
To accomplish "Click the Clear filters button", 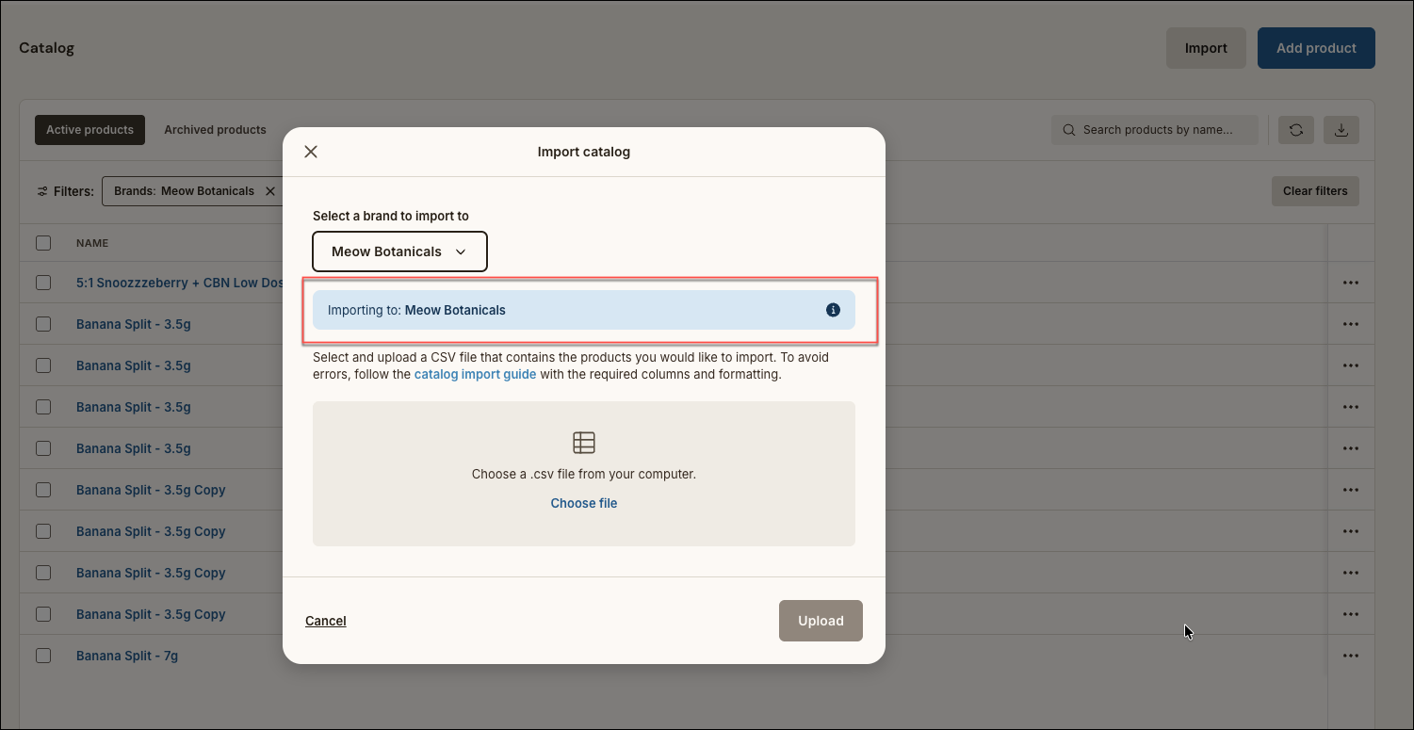I will pos(1315,191).
